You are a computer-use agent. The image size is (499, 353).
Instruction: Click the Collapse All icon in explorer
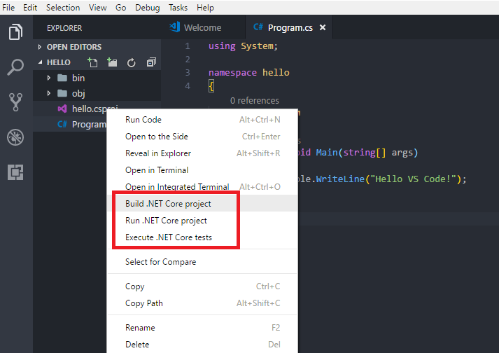[151, 62]
